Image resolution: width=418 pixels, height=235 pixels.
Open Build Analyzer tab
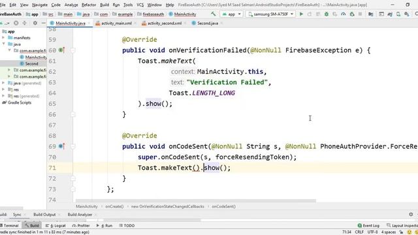click(x=80, y=215)
